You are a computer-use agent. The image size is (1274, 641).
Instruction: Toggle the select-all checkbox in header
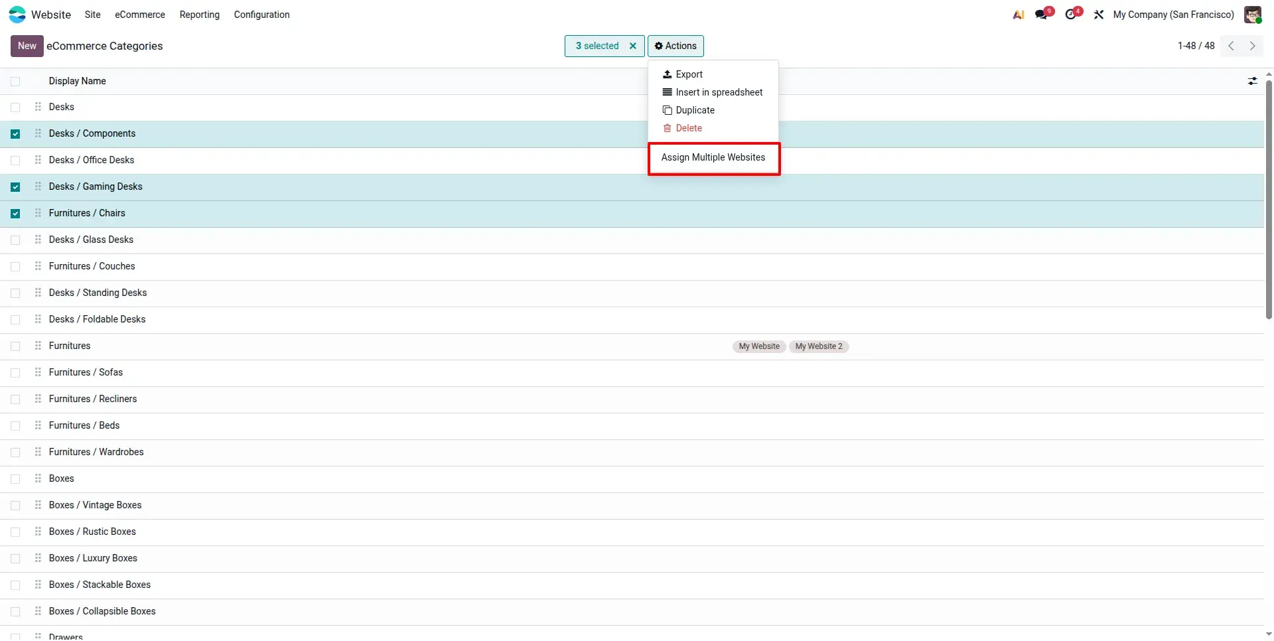[15, 81]
